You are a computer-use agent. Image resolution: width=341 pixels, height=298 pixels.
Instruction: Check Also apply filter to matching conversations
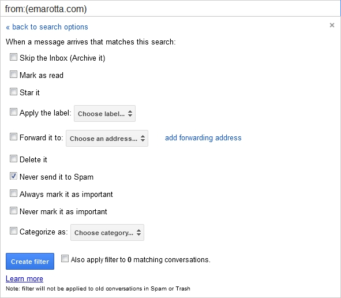65,259
